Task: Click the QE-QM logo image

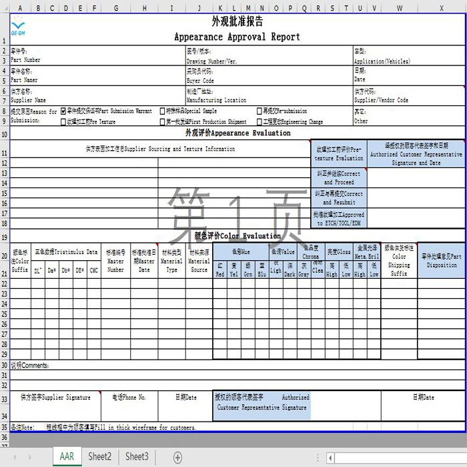Action: (x=18, y=26)
